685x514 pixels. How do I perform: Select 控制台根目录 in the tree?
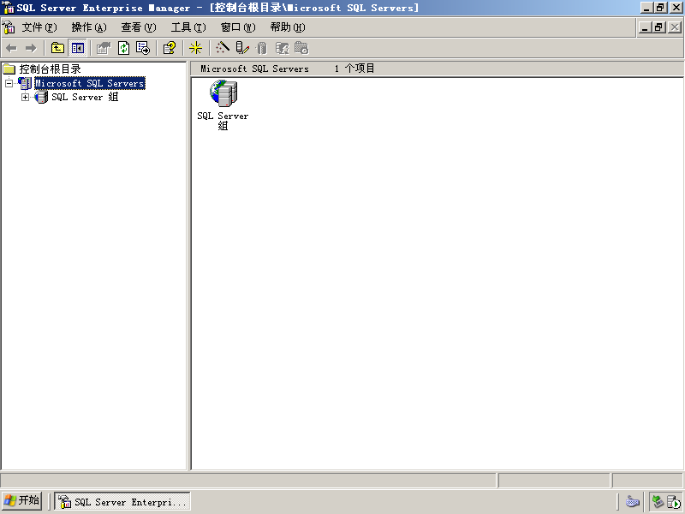[x=50, y=69]
